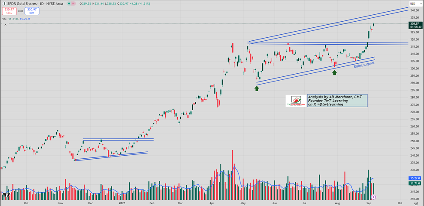424x206 pixels.
Task: Select the Vol indicator legend label
Action: click(x=4, y=19)
